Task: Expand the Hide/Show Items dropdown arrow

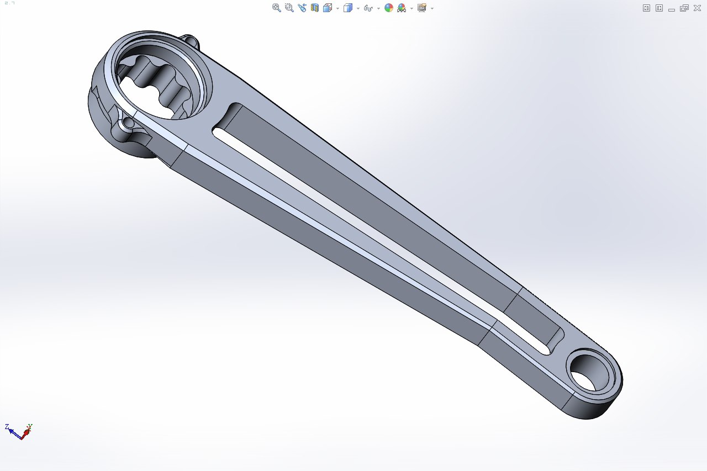Action: tap(378, 8)
